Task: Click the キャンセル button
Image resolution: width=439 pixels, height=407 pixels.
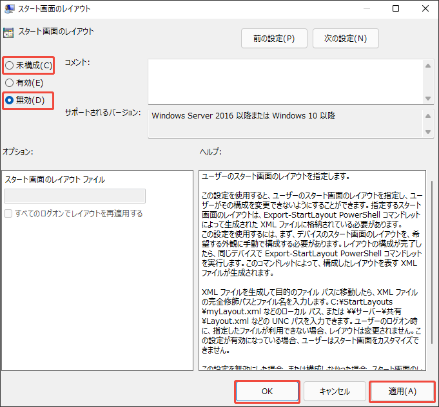Action: (x=335, y=392)
